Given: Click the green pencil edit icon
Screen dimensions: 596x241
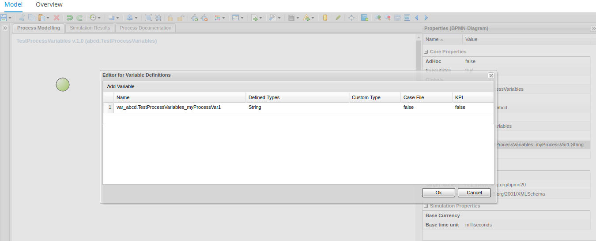Looking at the screenshot, I should point(338,18).
